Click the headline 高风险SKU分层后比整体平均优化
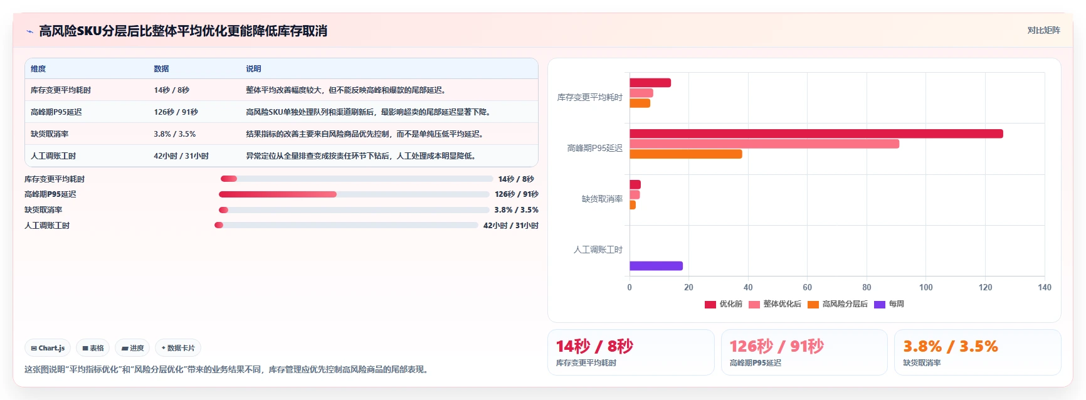This screenshot has height=400, width=1086. [183, 31]
